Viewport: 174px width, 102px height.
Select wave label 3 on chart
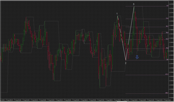(x=134, y=4)
